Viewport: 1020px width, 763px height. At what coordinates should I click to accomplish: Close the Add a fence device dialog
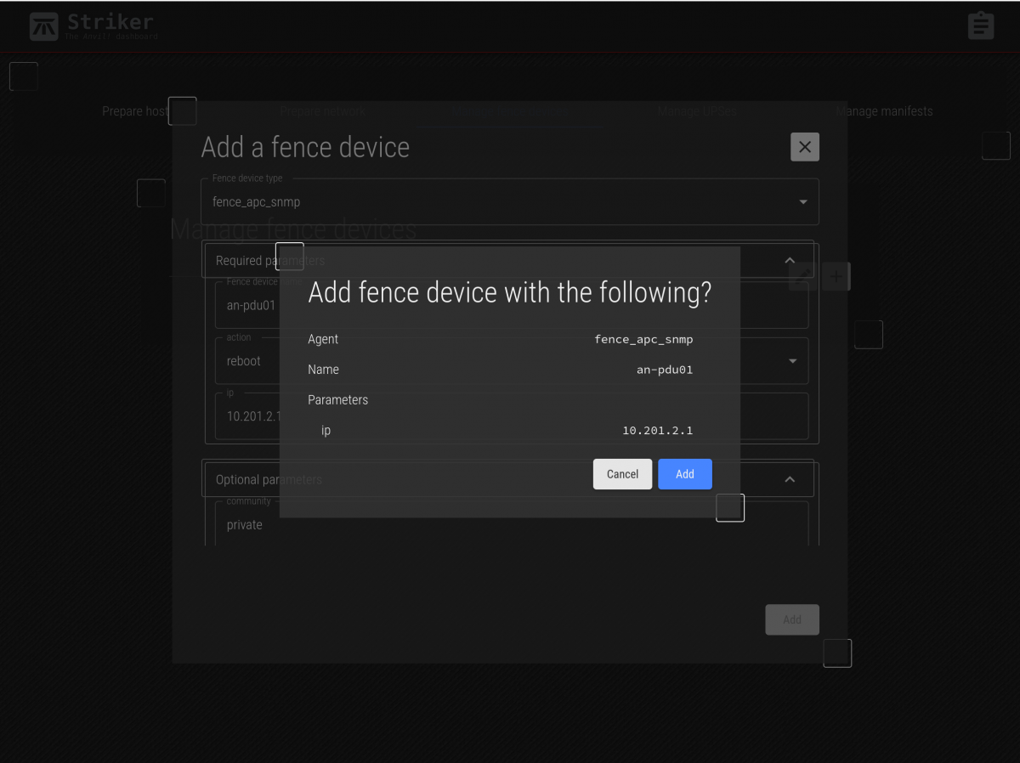(804, 147)
